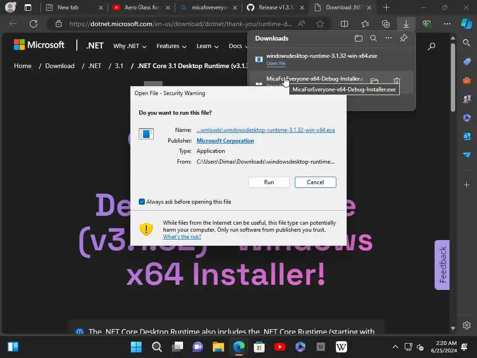Screen dimensions: 477x358
Task: Open File Explorer from the taskbar
Action: click(x=218, y=347)
